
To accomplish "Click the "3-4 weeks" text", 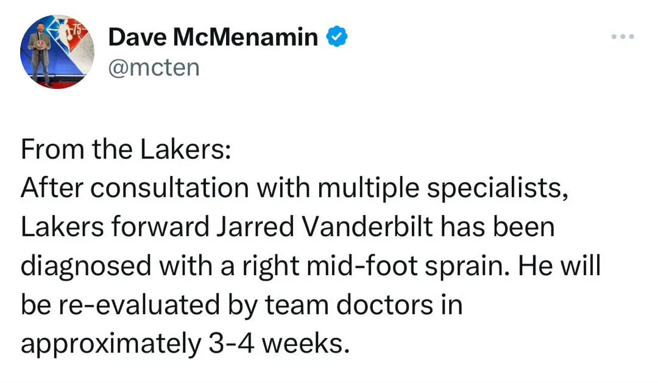I will (x=278, y=344).
